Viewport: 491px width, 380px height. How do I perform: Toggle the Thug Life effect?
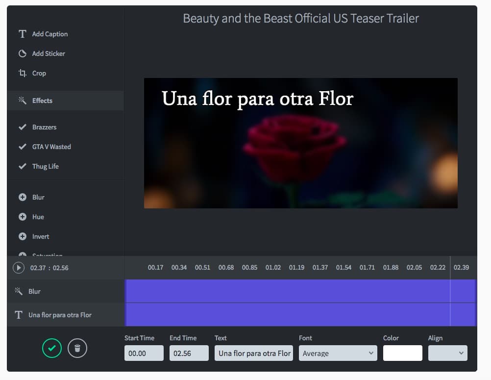22,166
